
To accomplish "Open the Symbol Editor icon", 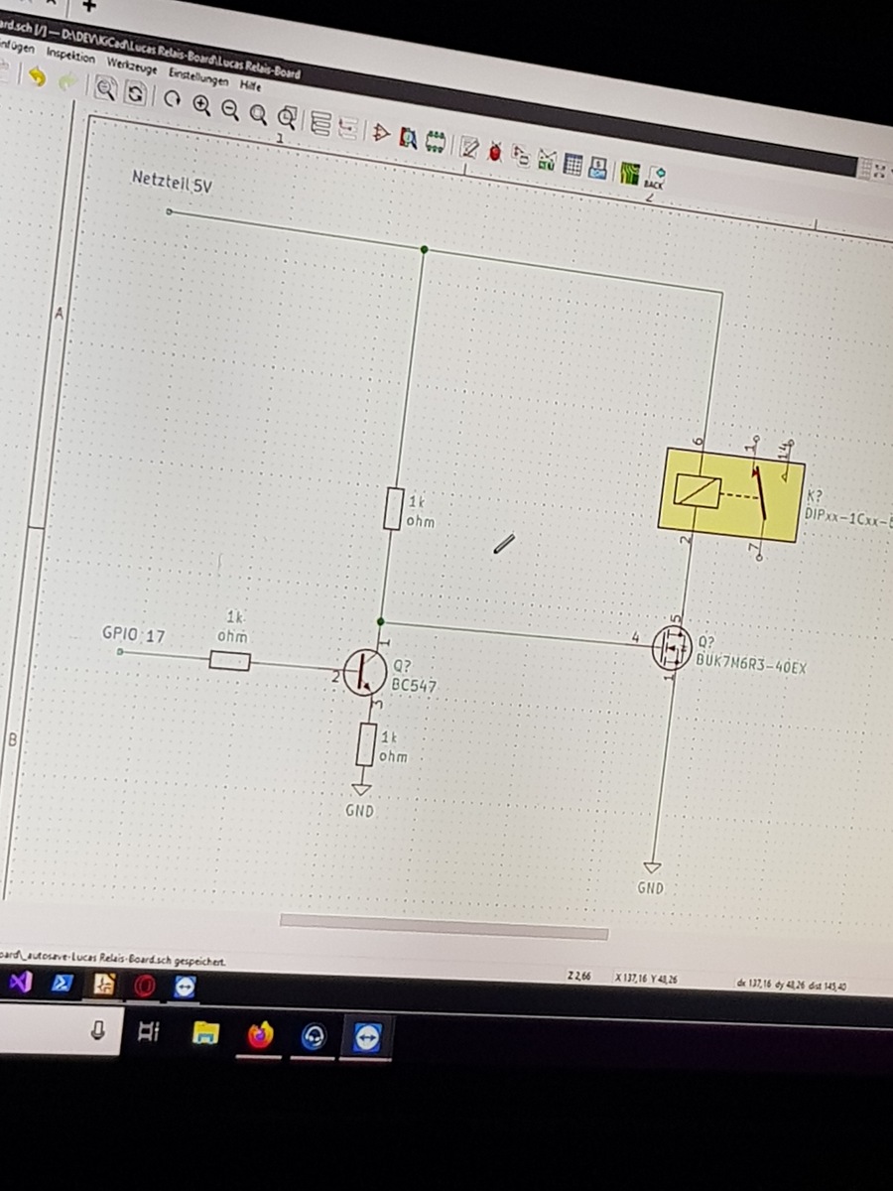I will click(379, 132).
